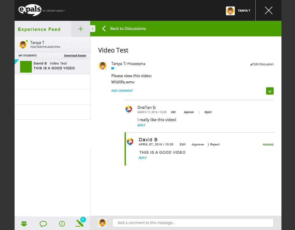Go back using the arrow beside Back to Discussions
Viewport: 295px width, 230px height.
[104, 29]
